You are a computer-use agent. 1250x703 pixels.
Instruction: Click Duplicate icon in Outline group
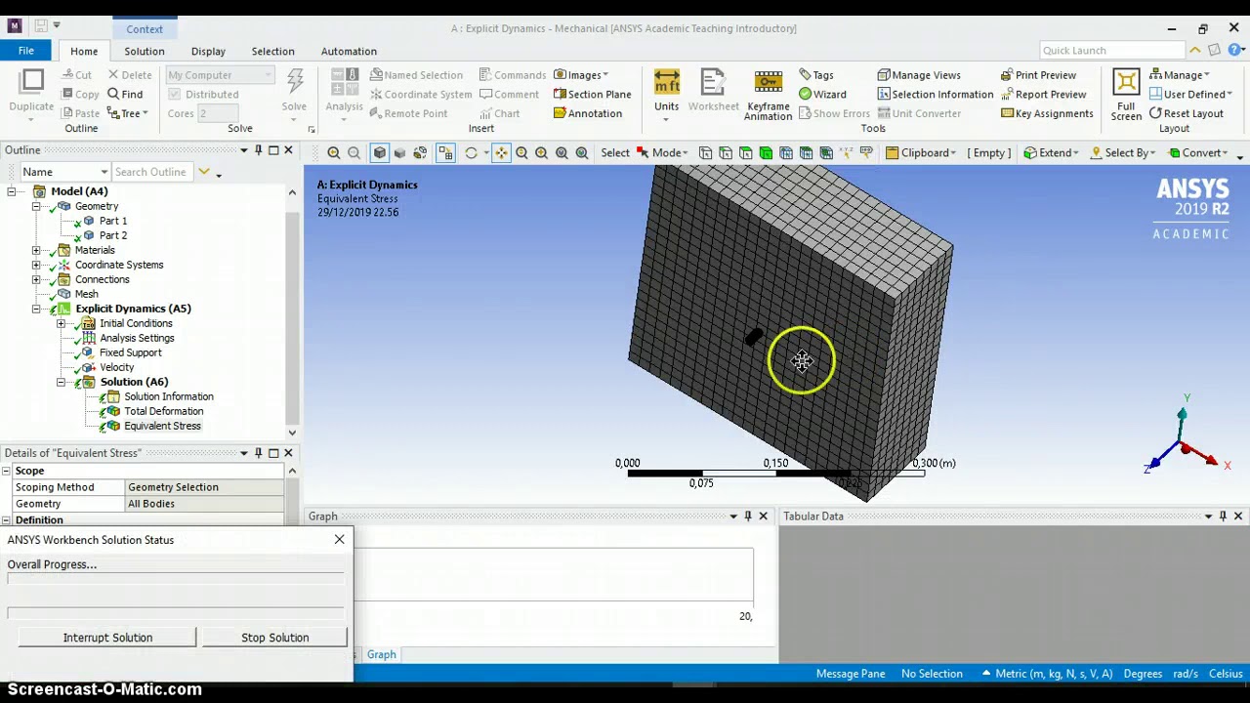31,91
